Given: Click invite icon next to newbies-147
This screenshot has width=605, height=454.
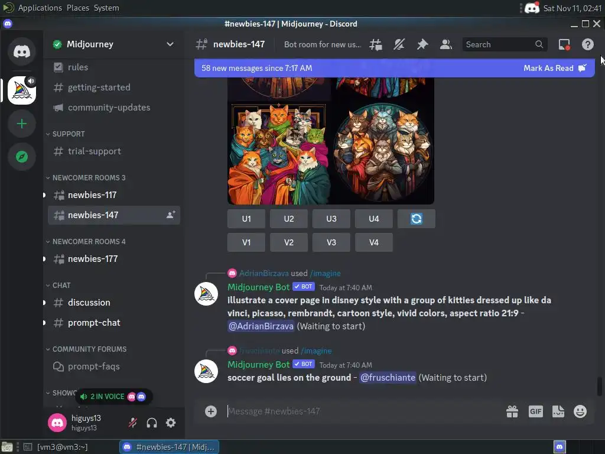Looking at the screenshot, I should 171,215.
